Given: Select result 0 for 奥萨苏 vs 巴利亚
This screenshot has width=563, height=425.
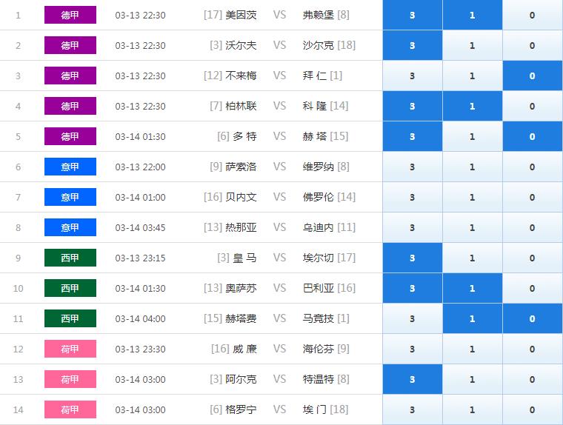Looking at the screenshot, I should pos(532,288).
